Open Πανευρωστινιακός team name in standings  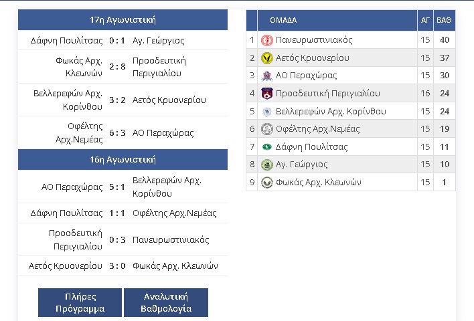pyautogui.click(x=314, y=40)
